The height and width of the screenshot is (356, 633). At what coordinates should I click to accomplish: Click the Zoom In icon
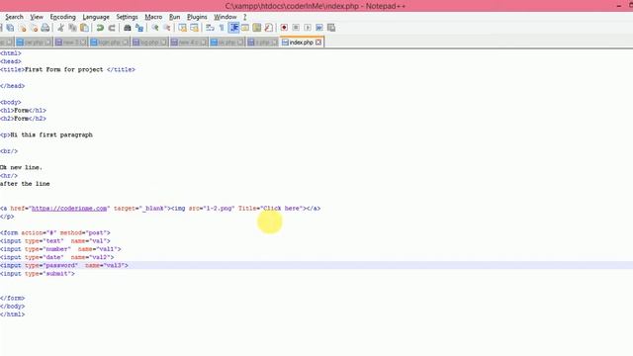[155, 28]
